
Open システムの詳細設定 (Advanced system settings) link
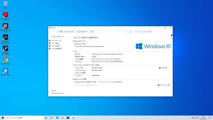pyautogui.click(x=57, y=48)
